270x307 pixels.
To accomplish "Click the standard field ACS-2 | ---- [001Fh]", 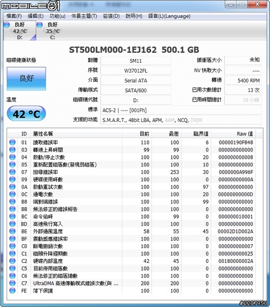I will [x=181, y=110].
